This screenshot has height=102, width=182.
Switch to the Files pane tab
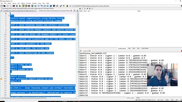pos(138,48)
